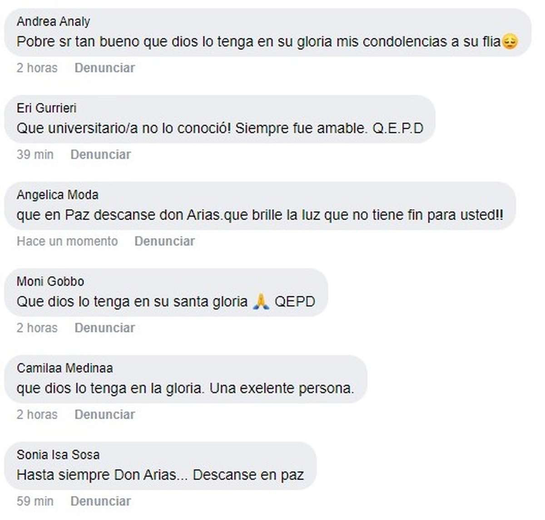Open '2 horas' timestamp under Camilaa Medinaa's comment
This screenshot has width=545, height=520.
[x=37, y=415]
